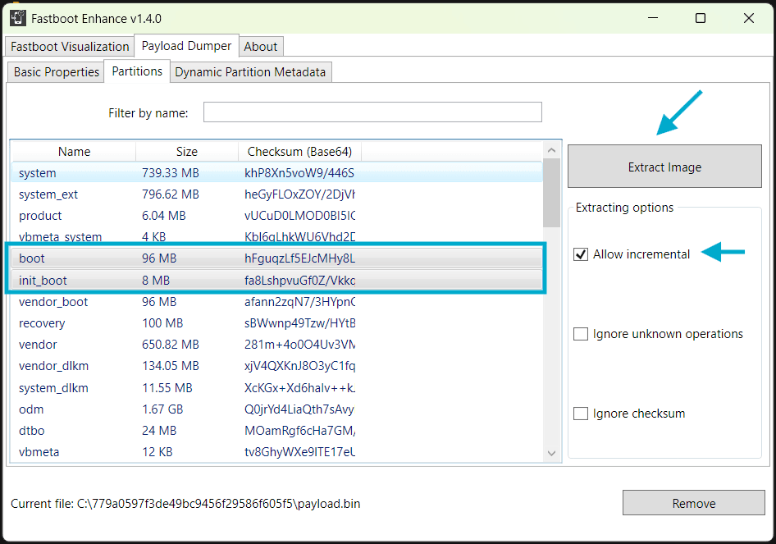The width and height of the screenshot is (776, 544).
Task: Select the boot partition row
Action: pyautogui.click(x=277, y=258)
